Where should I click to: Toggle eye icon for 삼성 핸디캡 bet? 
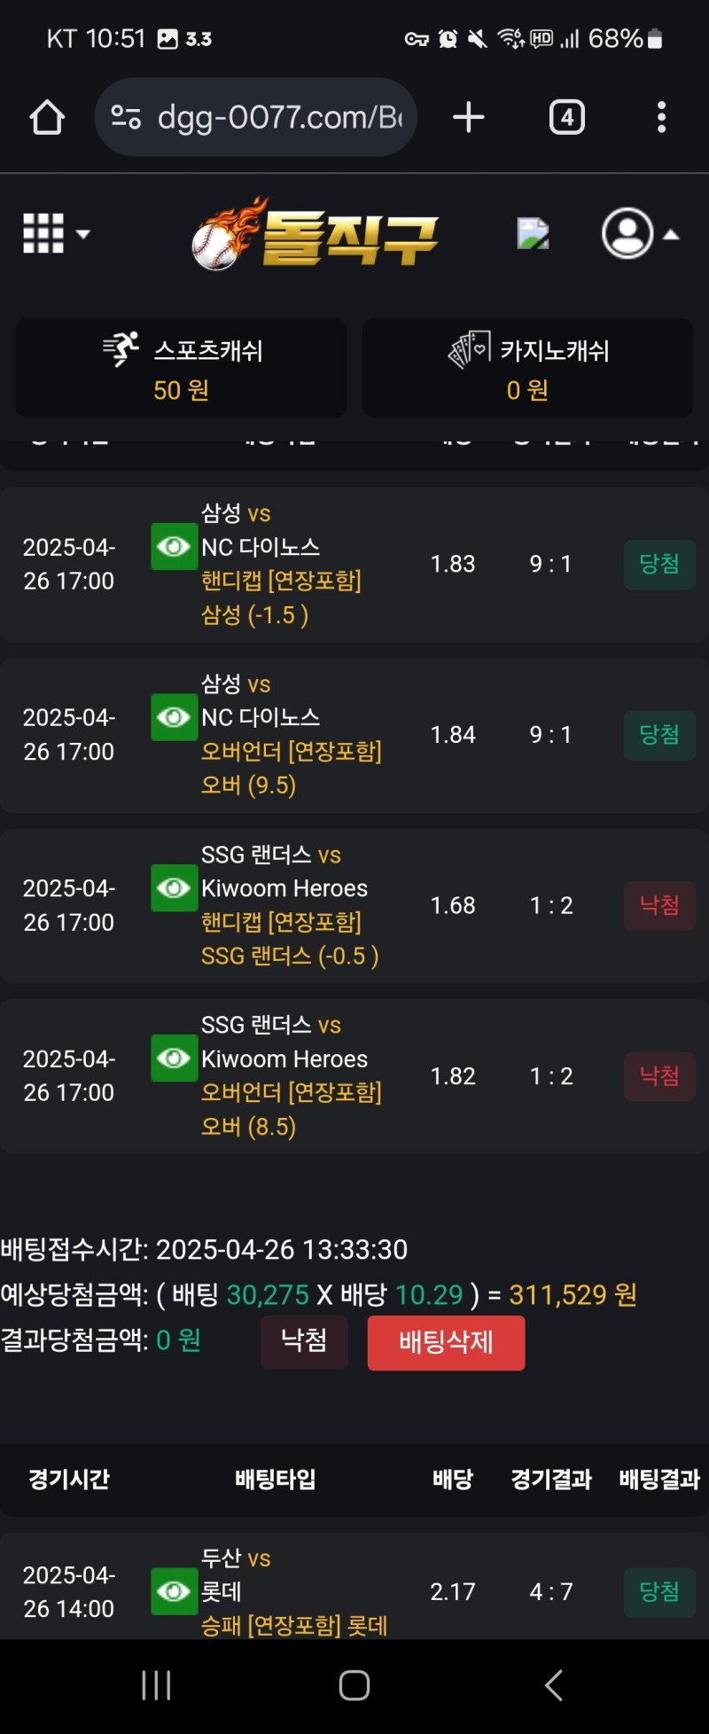pyautogui.click(x=174, y=546)
